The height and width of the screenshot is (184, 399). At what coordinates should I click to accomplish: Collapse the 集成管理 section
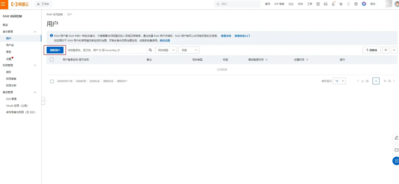point(35,92)
